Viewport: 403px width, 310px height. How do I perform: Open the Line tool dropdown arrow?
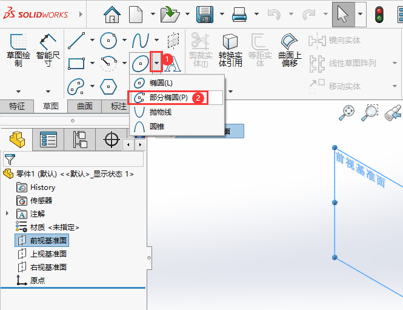point(92,40)
